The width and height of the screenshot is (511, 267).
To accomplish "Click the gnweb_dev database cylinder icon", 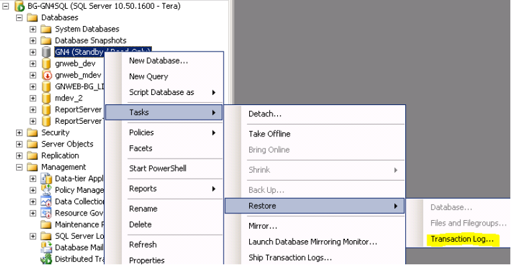I will tap(46, 64).
